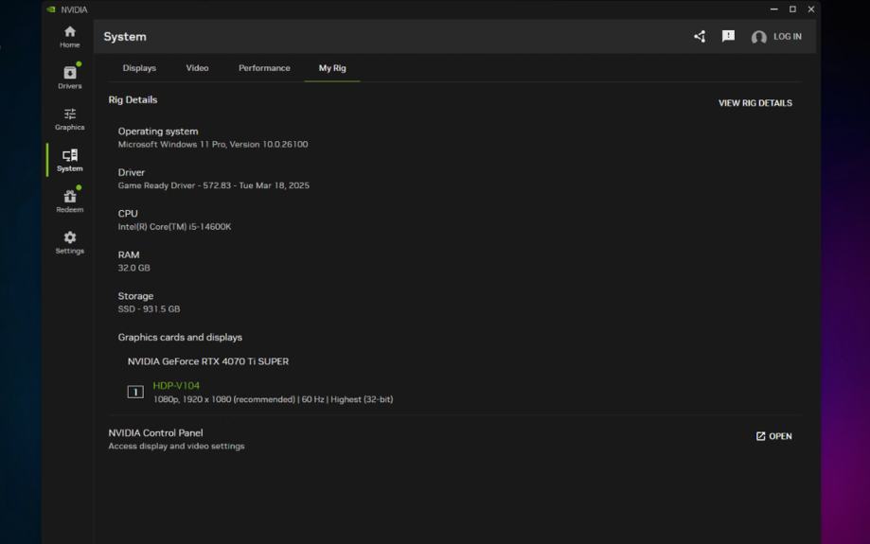
Task: Click the 32.0 GB RAM value
Action: pyautogui.click(x=133, y=268)
